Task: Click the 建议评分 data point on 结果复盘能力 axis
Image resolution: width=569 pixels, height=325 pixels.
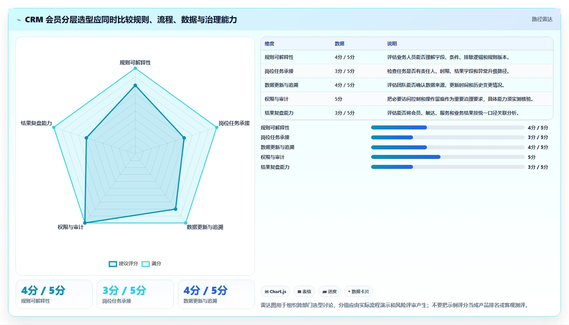Action: (86, 138)
